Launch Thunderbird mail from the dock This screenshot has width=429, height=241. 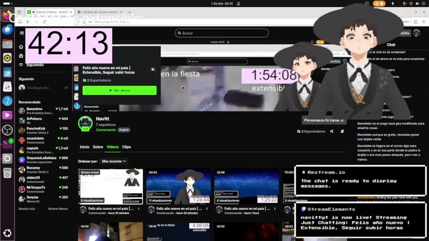tap(7, 30)
